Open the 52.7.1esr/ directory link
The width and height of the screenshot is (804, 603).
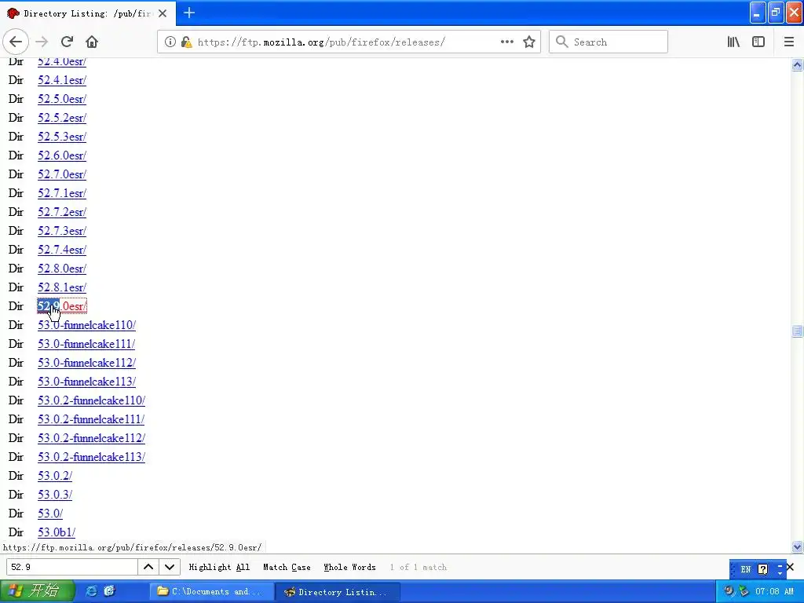point(62,193)
